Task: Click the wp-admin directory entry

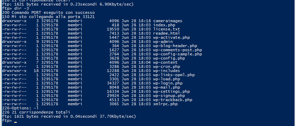Action: click(163, 42)
